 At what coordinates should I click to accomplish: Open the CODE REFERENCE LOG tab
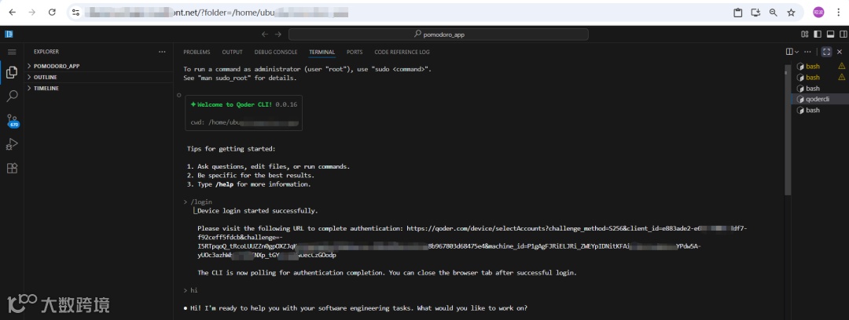coord(402,52)
